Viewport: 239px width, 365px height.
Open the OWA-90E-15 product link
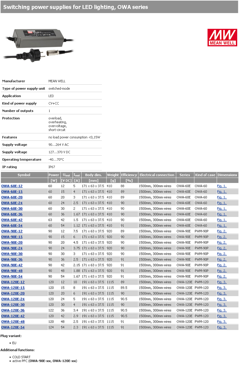[x=12, y=237]
